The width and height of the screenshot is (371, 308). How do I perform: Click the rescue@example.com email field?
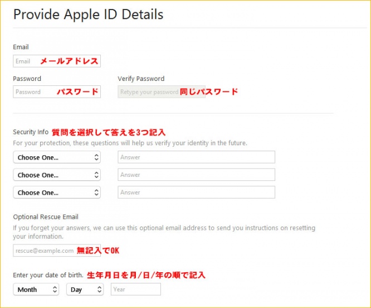[57, 251]
